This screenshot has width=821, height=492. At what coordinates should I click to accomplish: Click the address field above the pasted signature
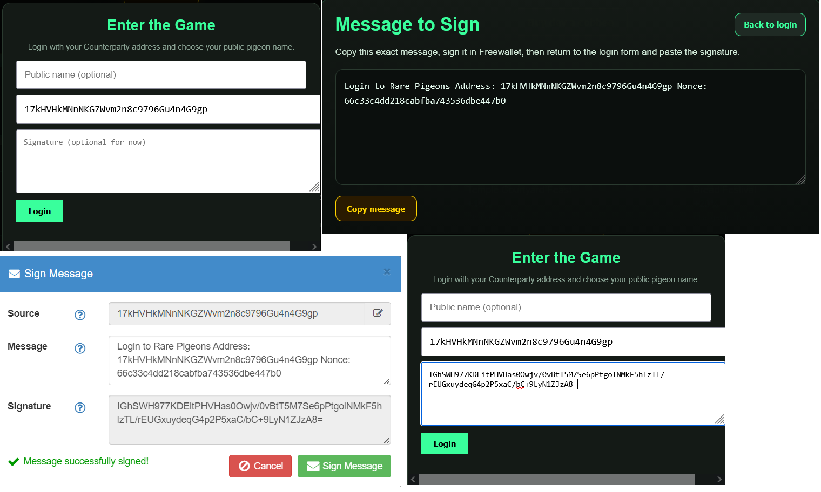click(573, 342)
